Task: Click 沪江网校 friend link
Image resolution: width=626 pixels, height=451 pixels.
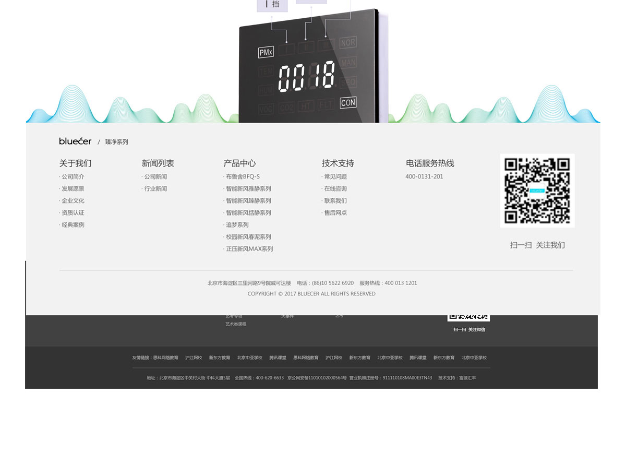Action: click(194, 358)
